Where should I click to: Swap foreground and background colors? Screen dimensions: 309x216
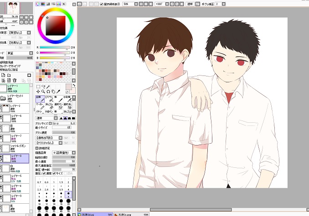click(x=74, y=85)
